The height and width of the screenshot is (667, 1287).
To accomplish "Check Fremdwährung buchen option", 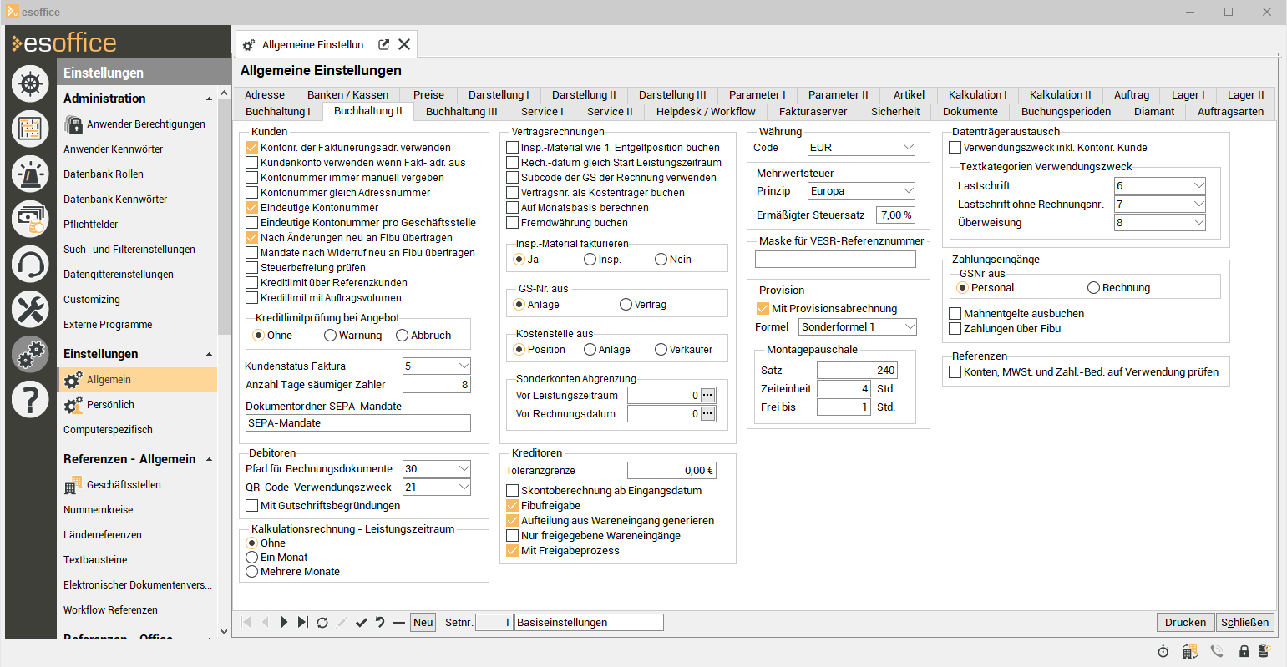I will tap(513, 223).
